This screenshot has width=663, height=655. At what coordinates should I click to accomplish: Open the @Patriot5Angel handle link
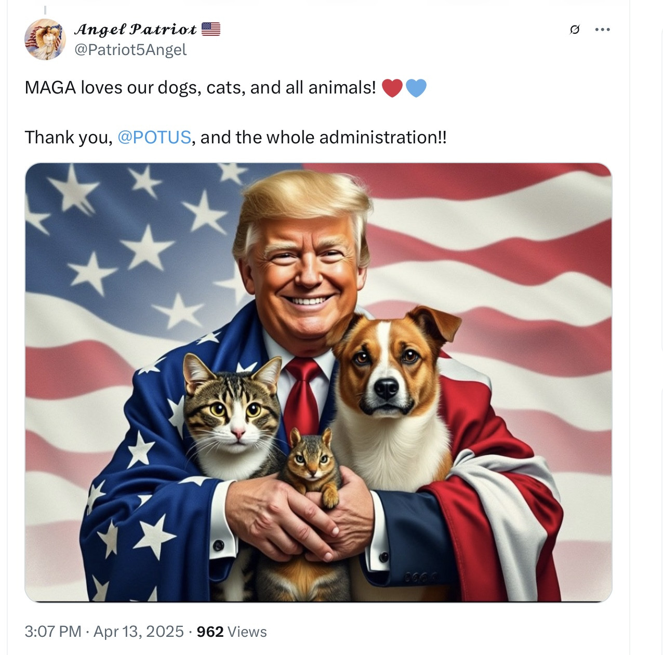click(130, 50)
